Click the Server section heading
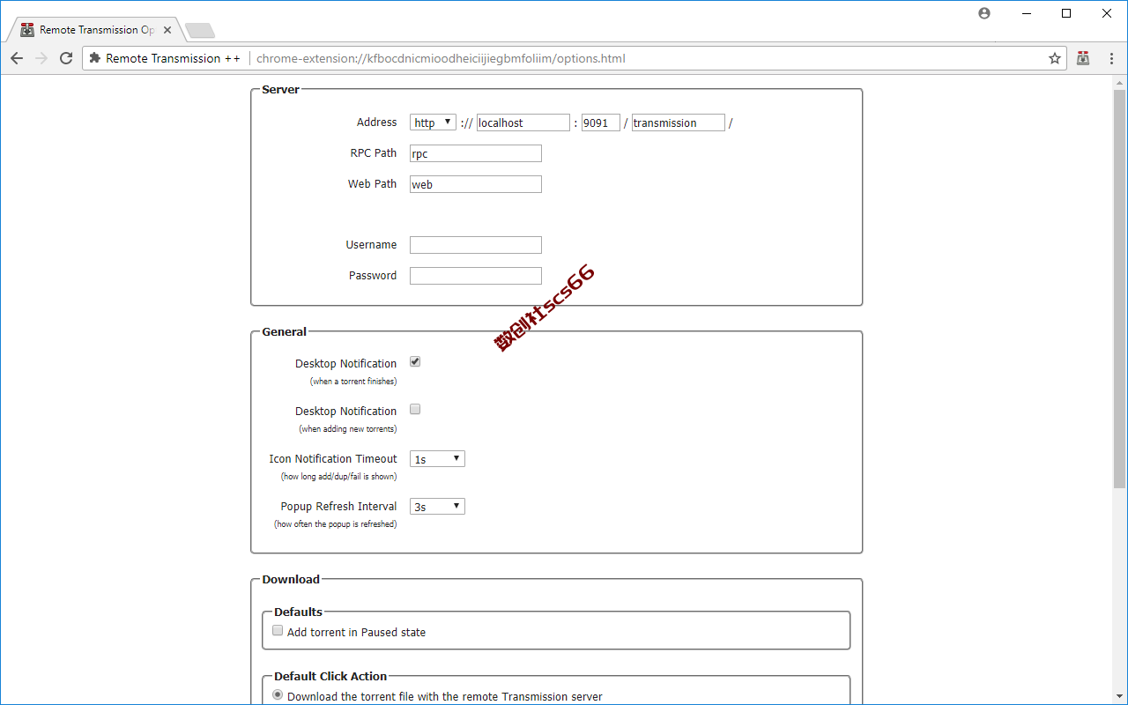This screenshot has width=1128, height=705. tap(281, 89)
